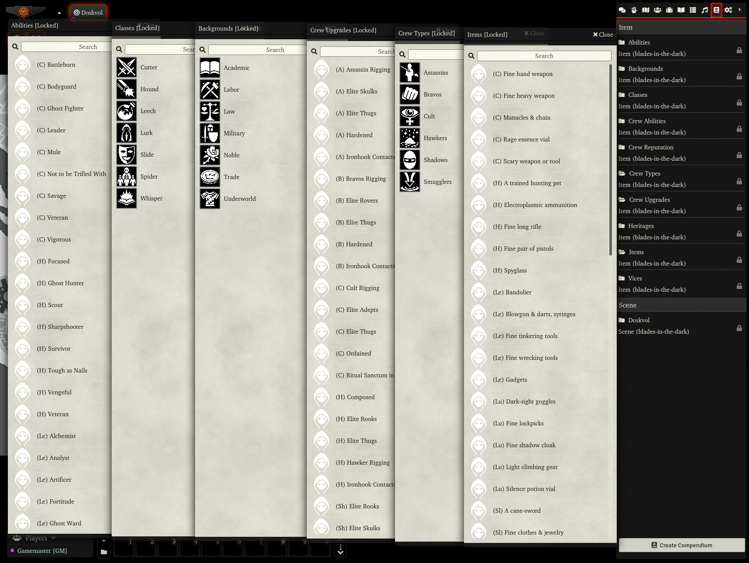Open the Game Settings gears tab

tap(728, 10)
